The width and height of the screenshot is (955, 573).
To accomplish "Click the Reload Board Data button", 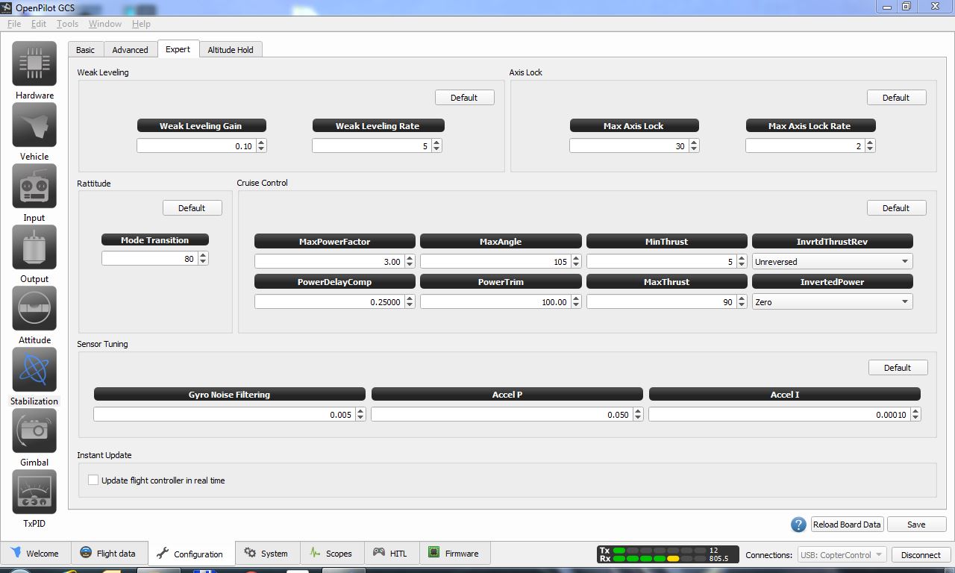I will [x=847, y=525].
